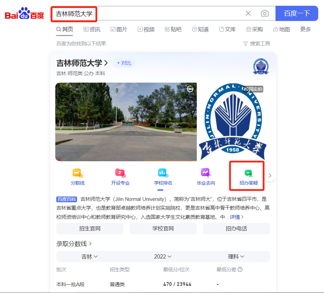The height and width of the screenshot is (293, 324).
Task: Open 招办答疑 admissions Q&A icon
Action: pyautogui.click(x=249, y=177)
